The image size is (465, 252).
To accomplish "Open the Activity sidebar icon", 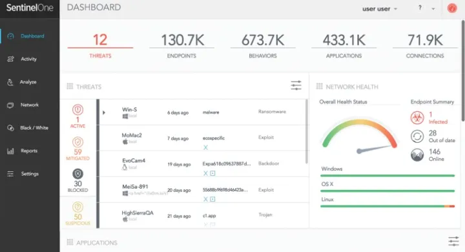I will click(x=11, y=59).
